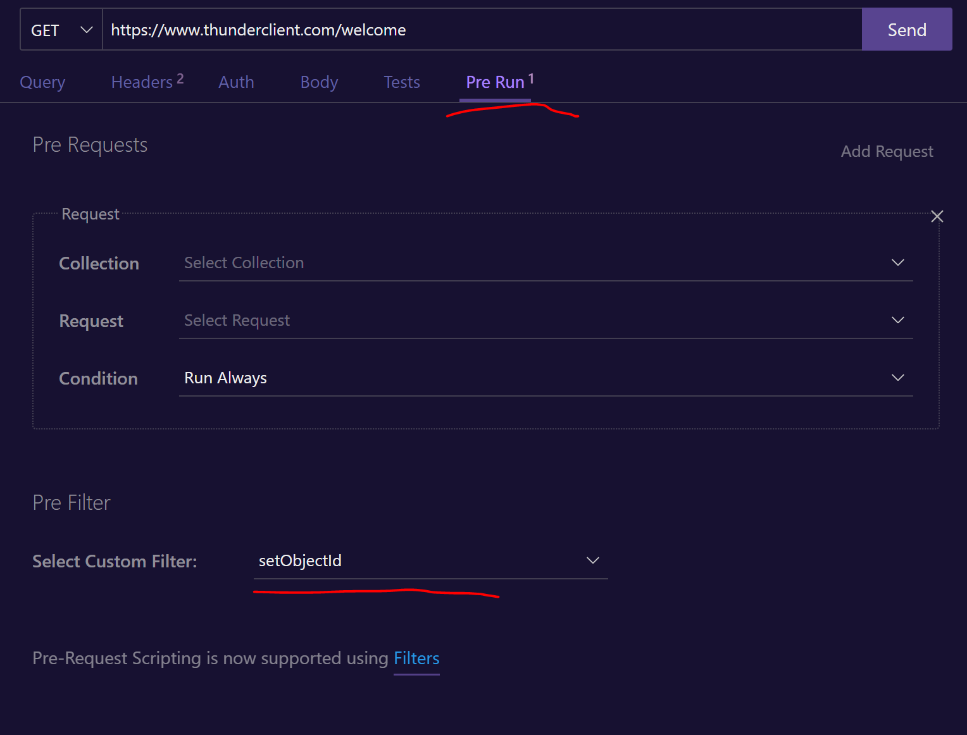
Task: Click the Collection field chevron icon
Action: point(898,262)
